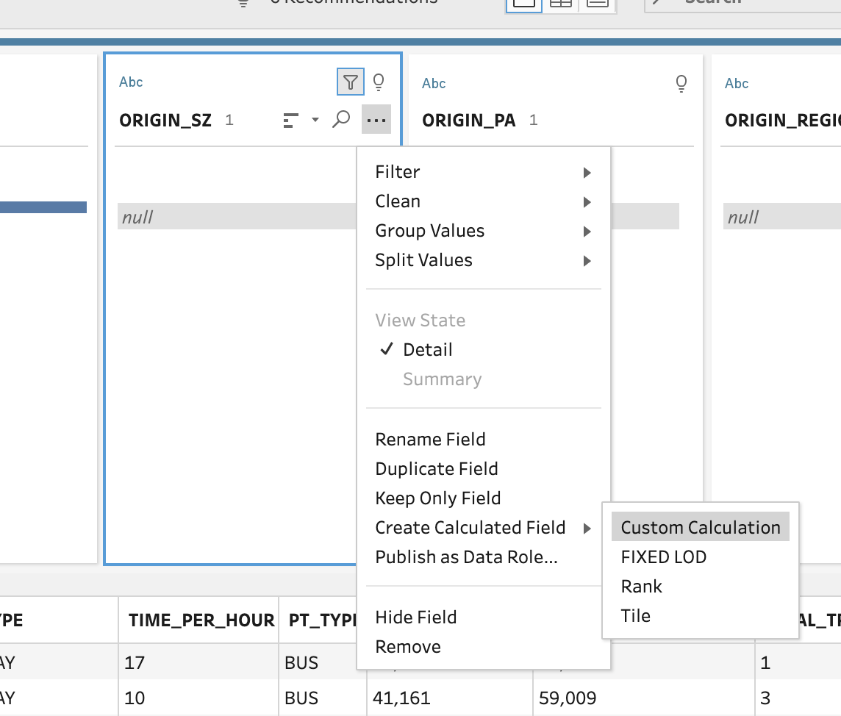
Task: Click the search magnifier icon on ORIGIN_SZ
Action: [x=341, y=119]
